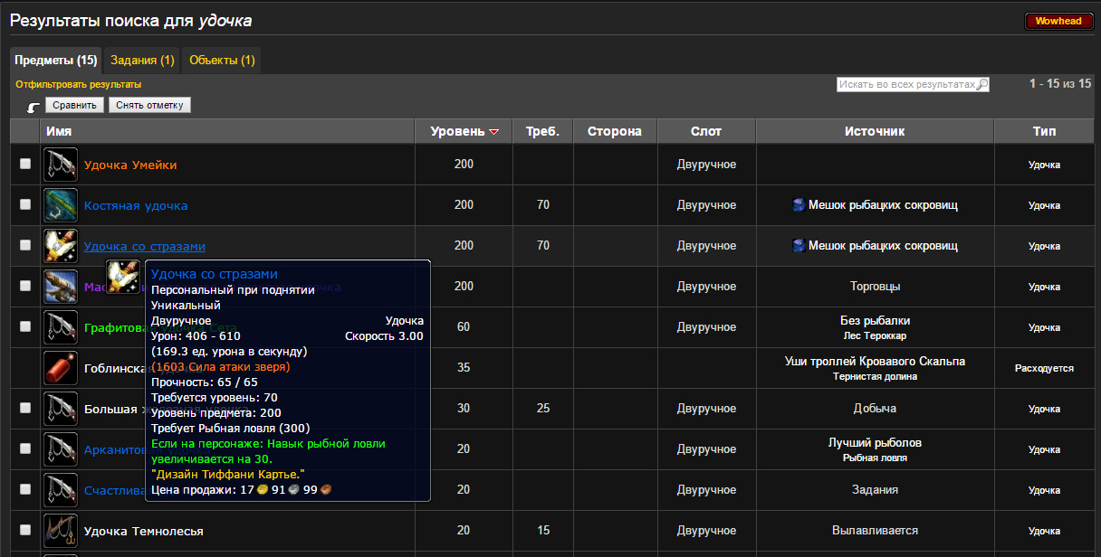Click the rod icon in Лучший рыболов row

click(x=61, y=449)
